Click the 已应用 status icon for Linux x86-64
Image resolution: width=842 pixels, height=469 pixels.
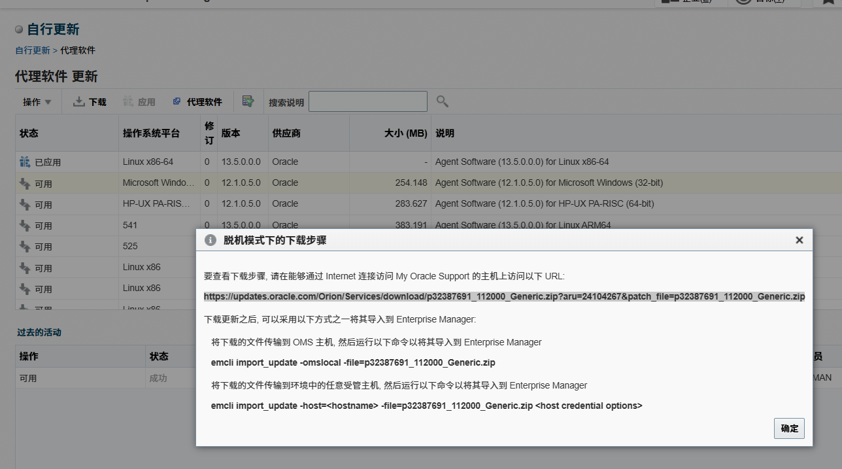(25, 162)
